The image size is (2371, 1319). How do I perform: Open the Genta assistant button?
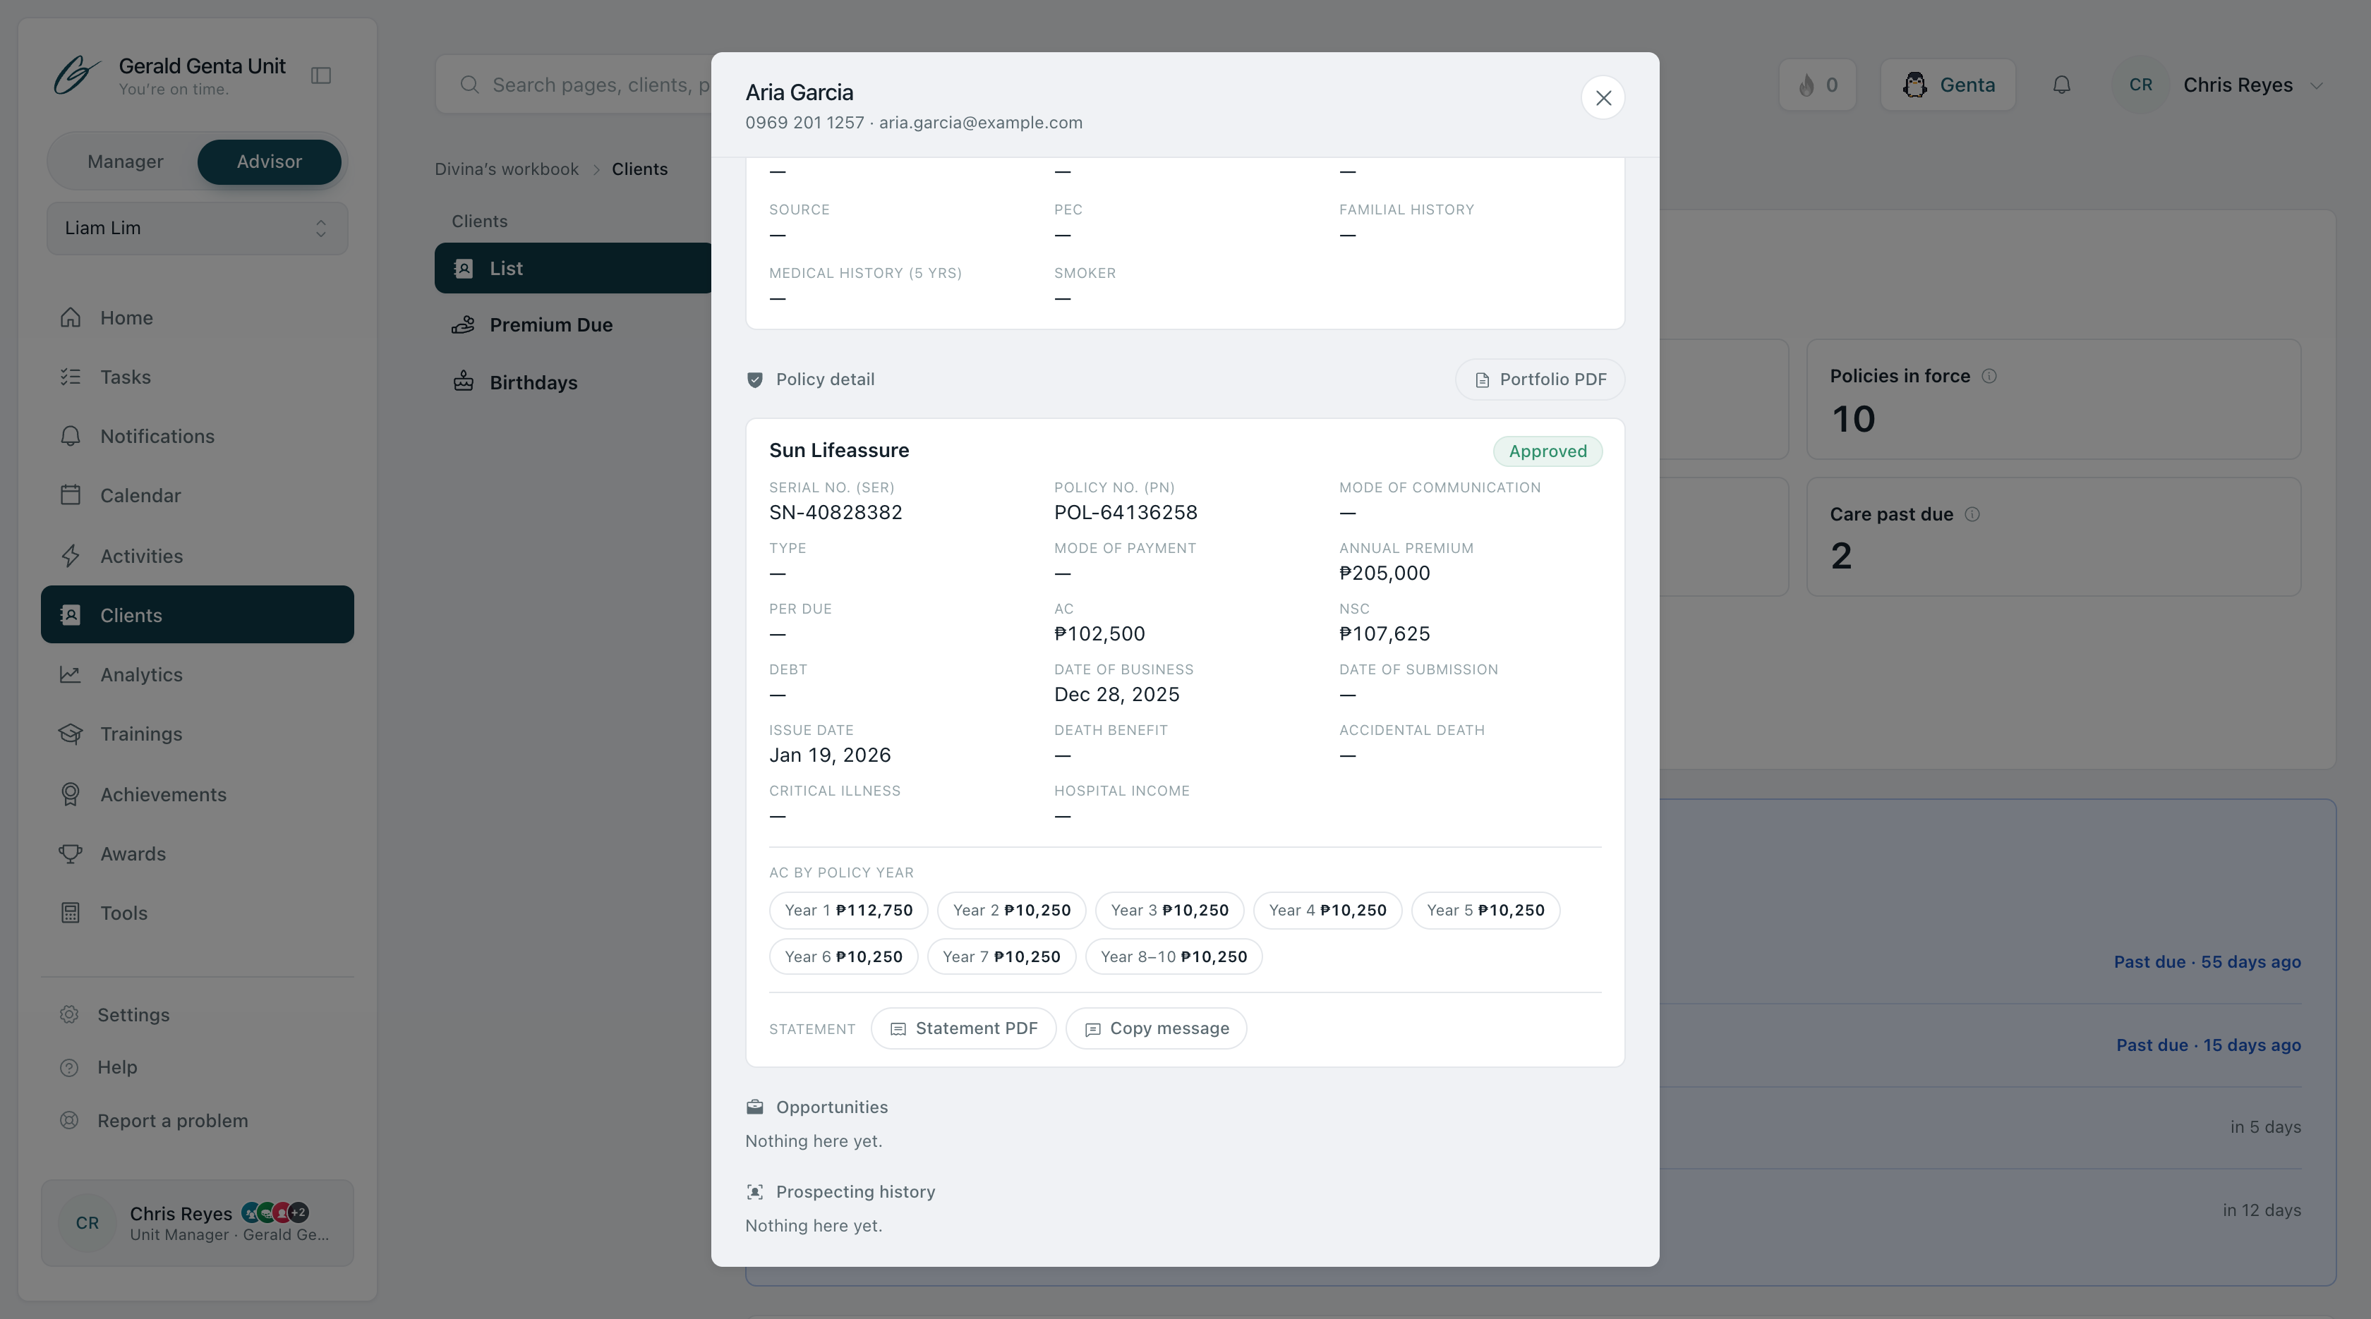[x=1948, y=85]
